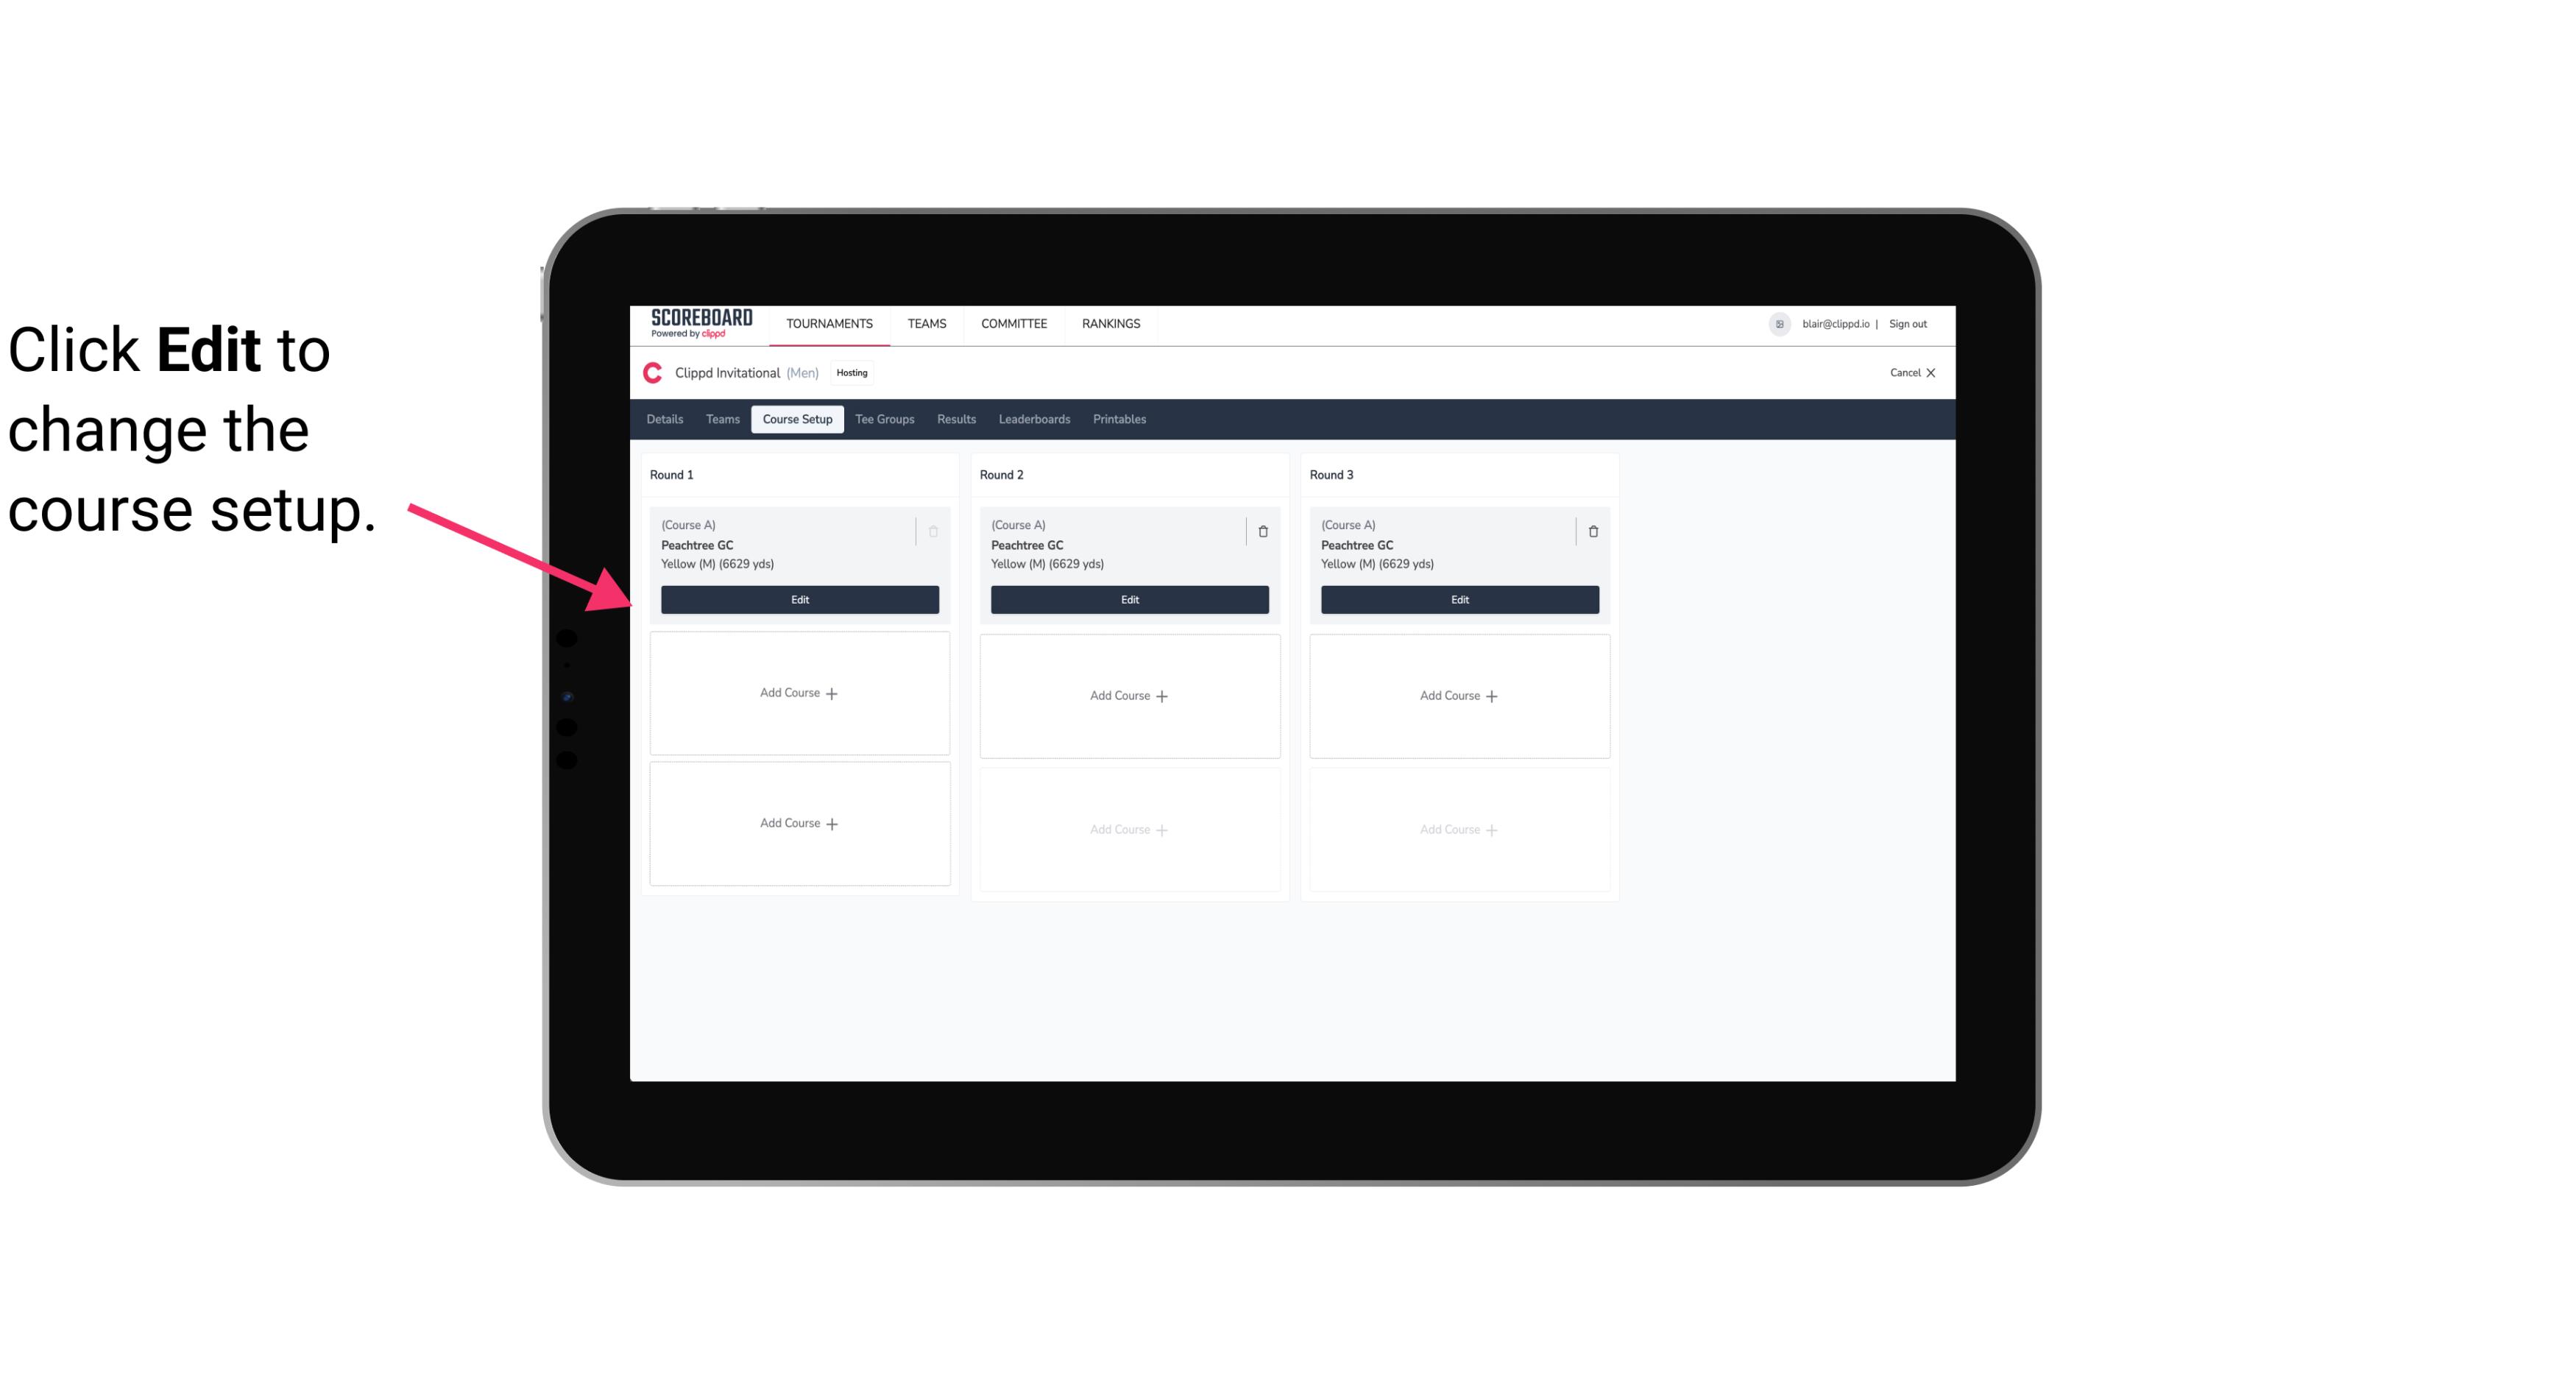Viewport: 2576px width, 1386px height.
Task: Open the Tee Groups tab
Action: [x=884, y=418]
